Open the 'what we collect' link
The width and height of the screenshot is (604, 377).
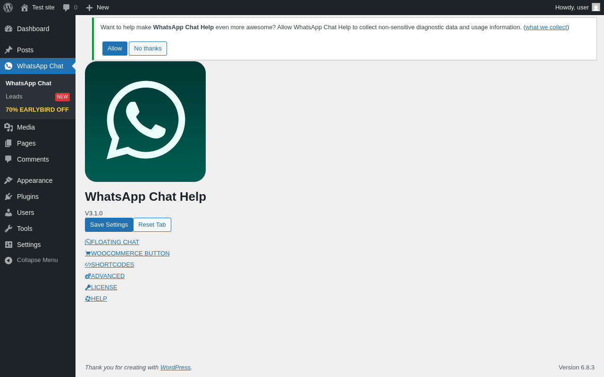coord(546,27)
